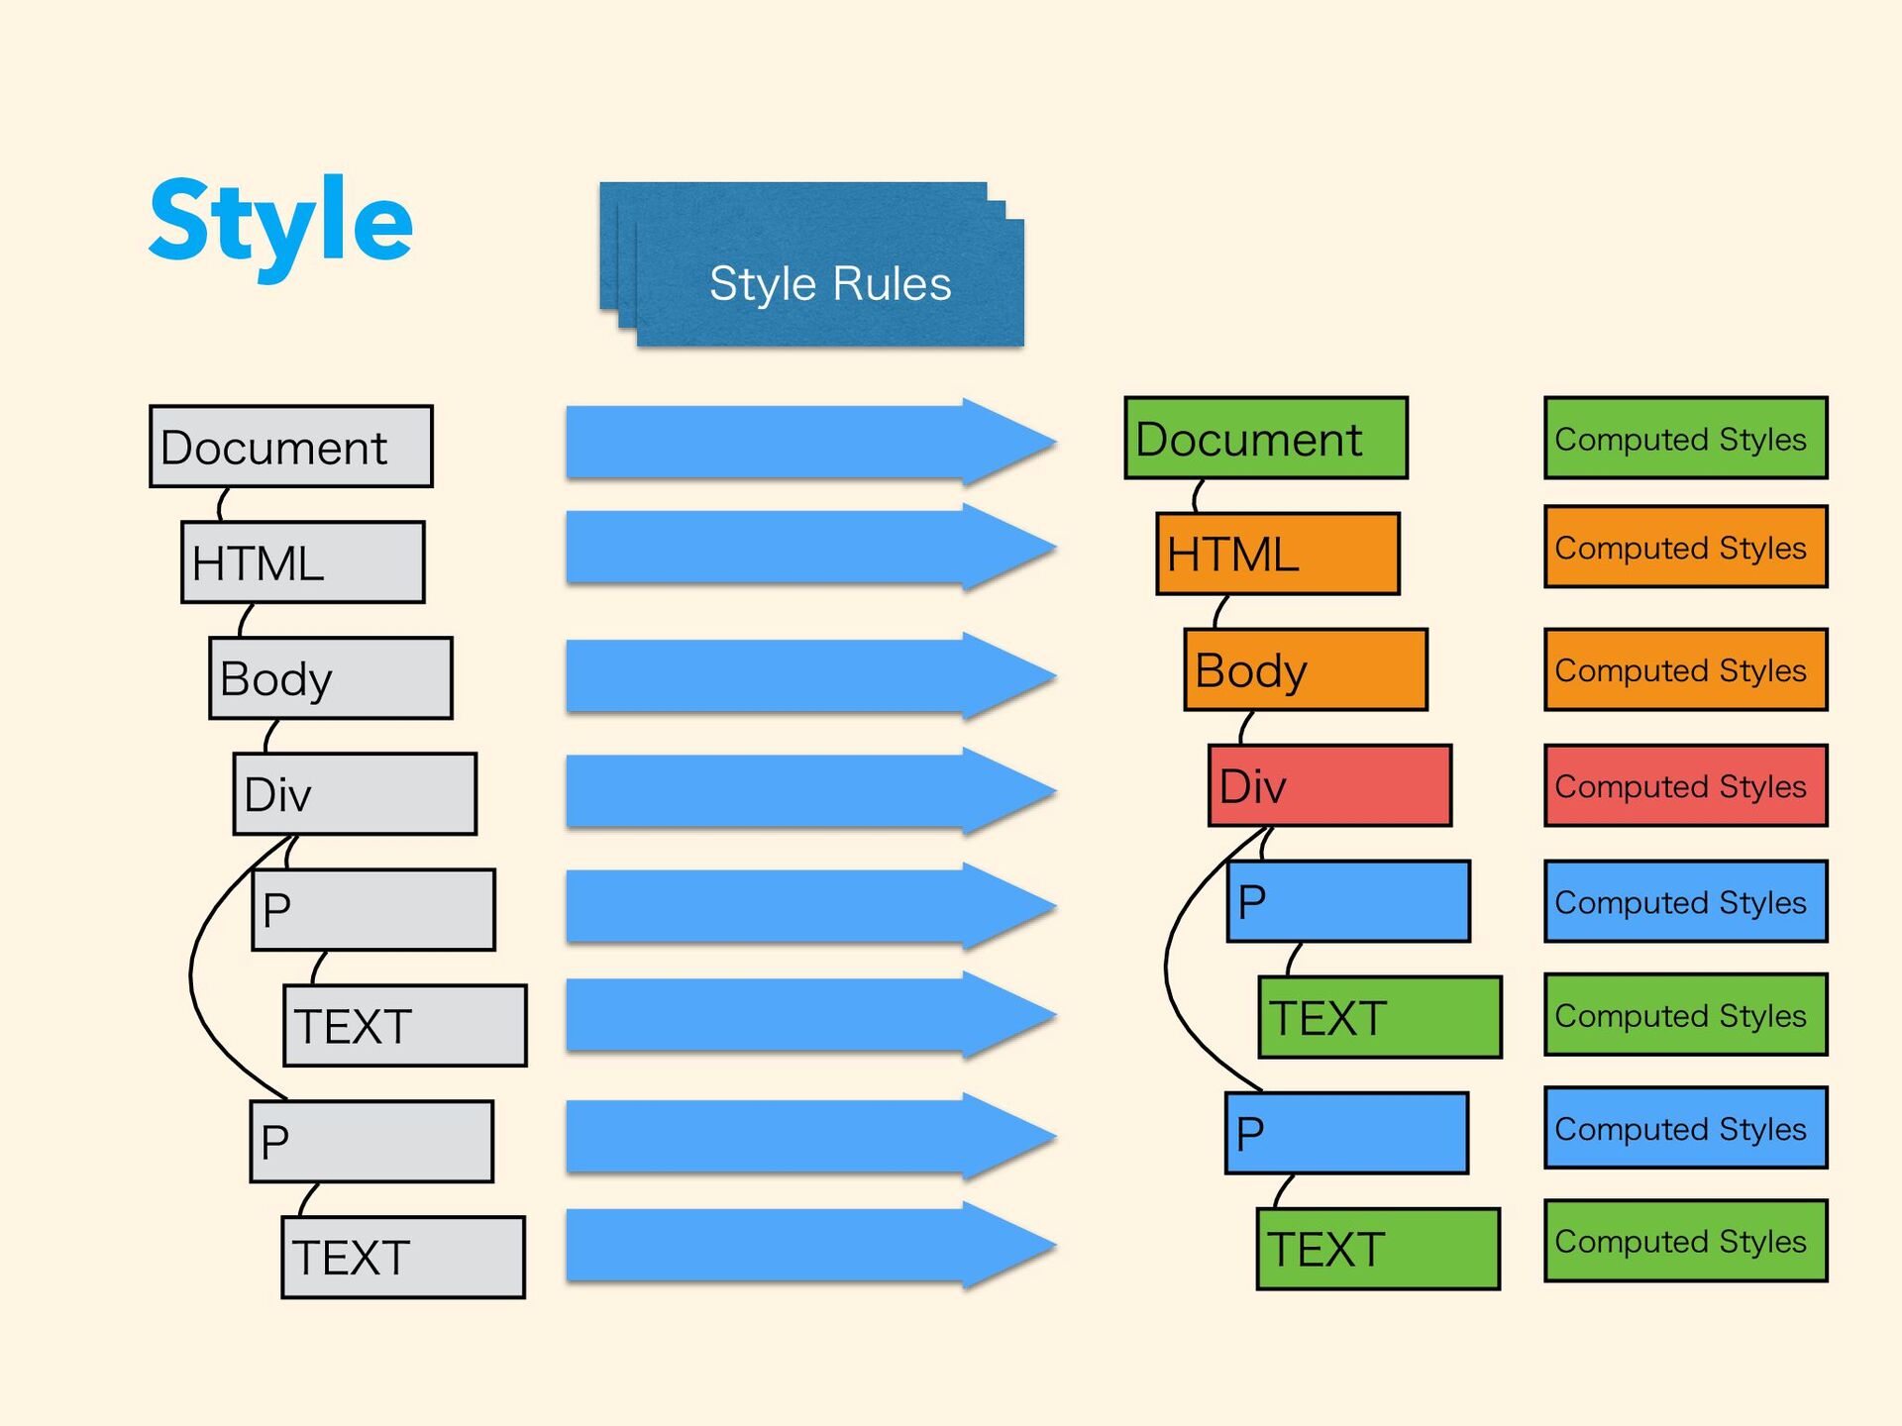The width and height of the screenshot is (1902, 1426).
Task: Select the gray Body node
Action: tap(331, 678)
